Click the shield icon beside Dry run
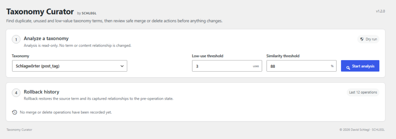Image resolution: width=396 pixels, height=139 pixels. click(362, 39)
